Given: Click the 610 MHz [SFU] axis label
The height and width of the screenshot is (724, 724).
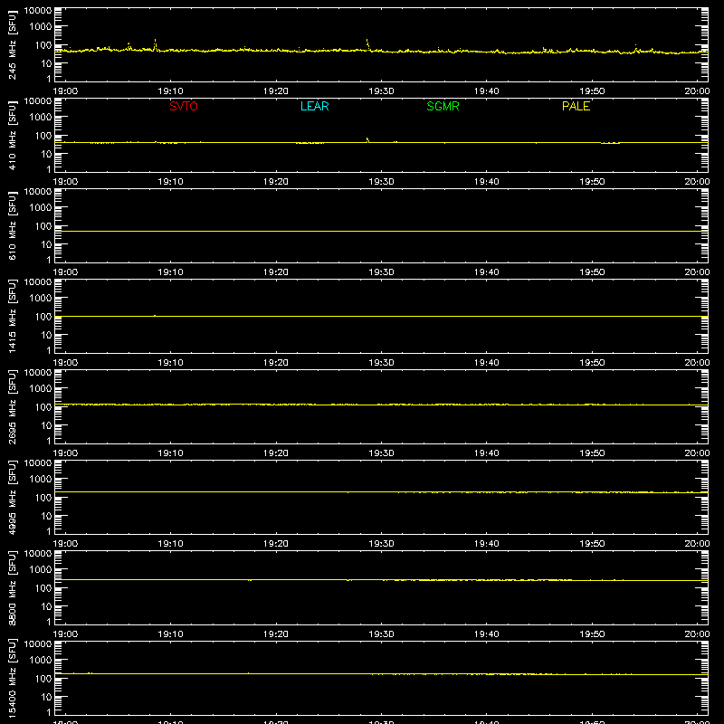Looking at the screenshot, I should point(12,225).
